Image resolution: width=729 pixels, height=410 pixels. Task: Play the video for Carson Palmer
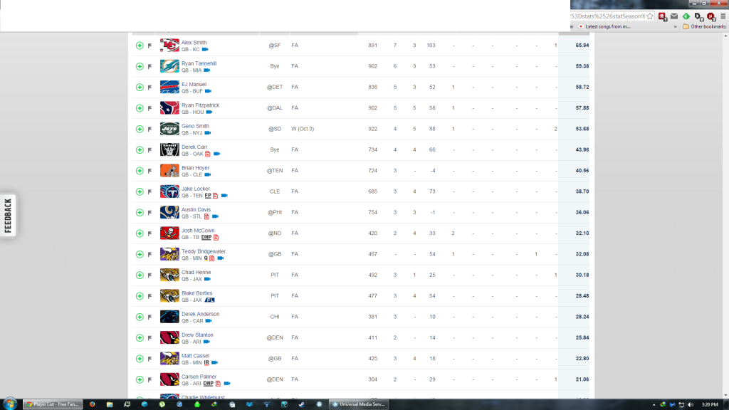(227, 384)
